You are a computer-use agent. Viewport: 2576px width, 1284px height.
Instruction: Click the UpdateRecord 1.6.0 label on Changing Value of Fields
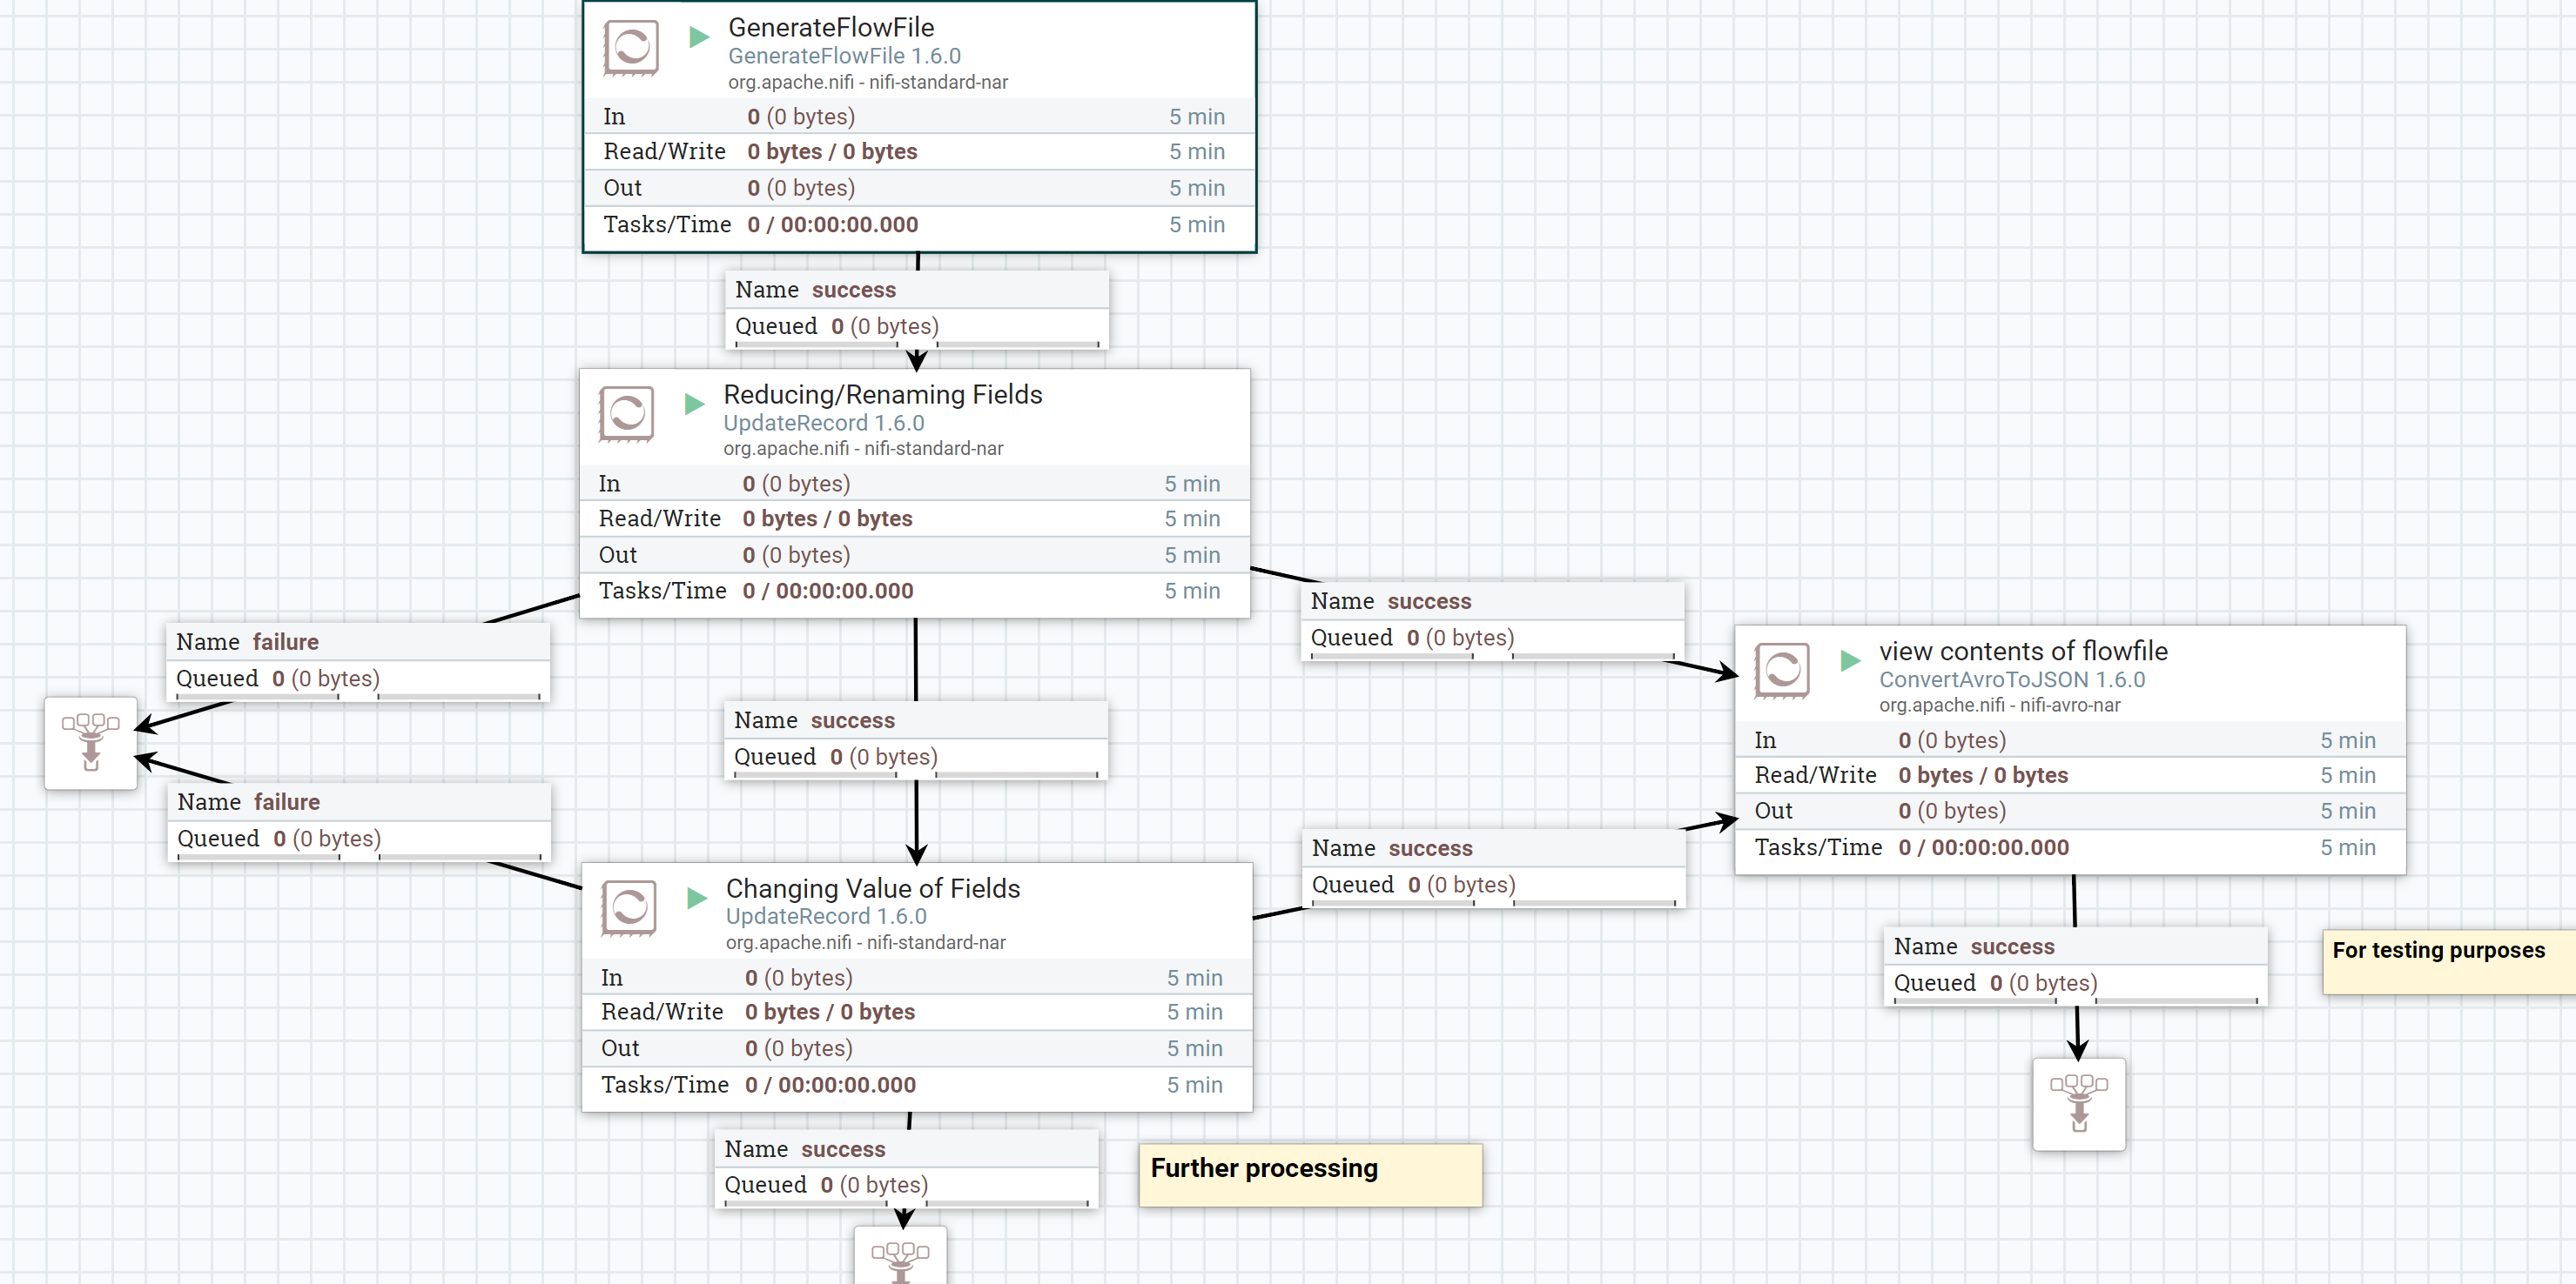[825, 916]
